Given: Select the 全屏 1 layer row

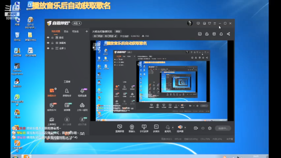Looking at the screenshot, I should pos(67,48).
